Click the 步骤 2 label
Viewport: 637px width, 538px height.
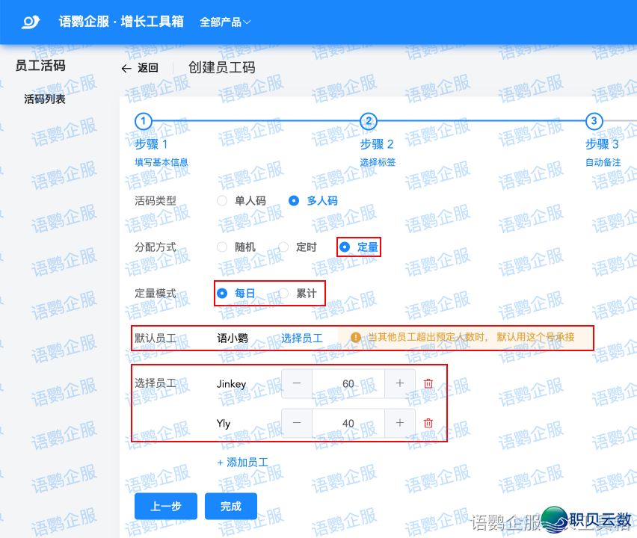pos(377,144)
